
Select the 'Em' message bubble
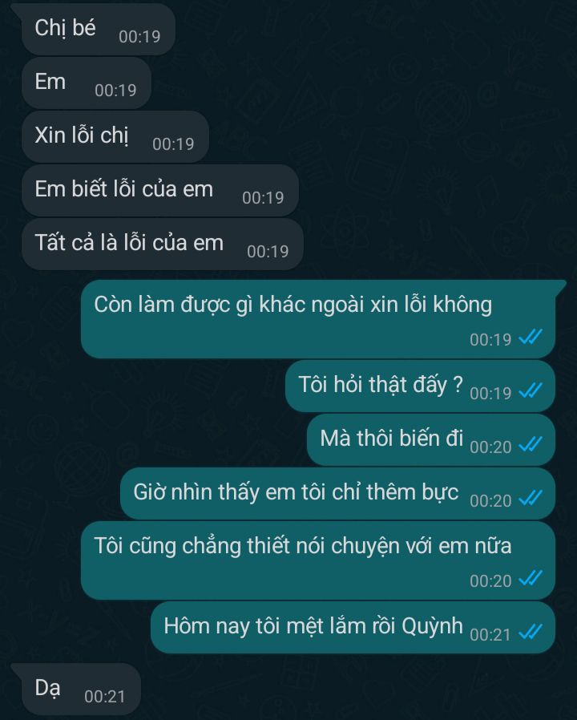click(87, 83)
